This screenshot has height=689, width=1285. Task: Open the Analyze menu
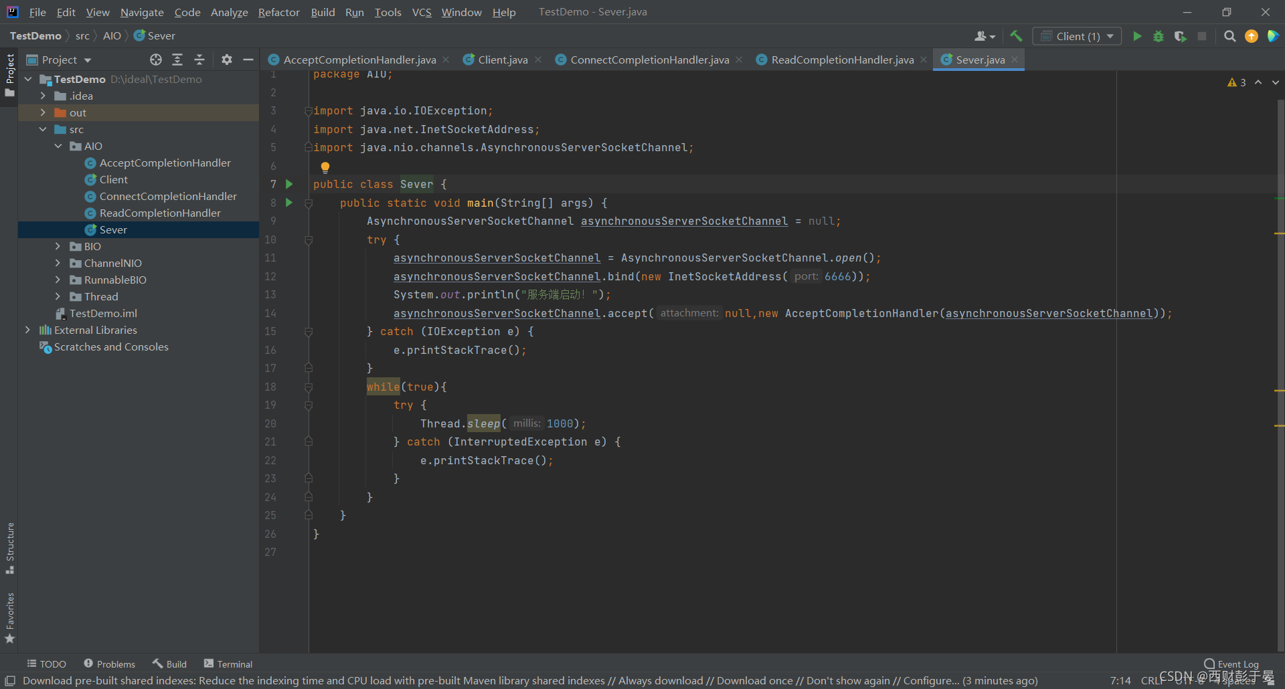229,12
